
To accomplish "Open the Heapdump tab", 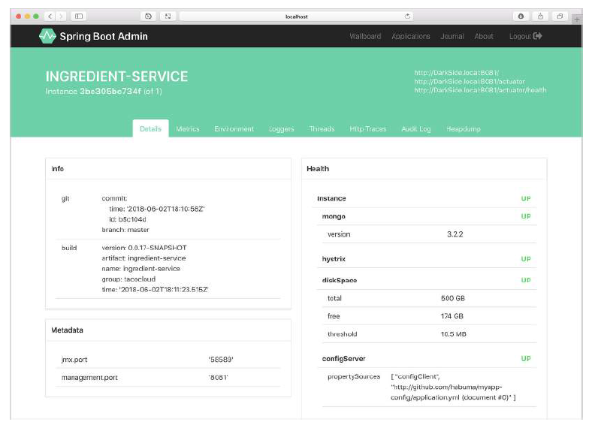I will 464,128.
